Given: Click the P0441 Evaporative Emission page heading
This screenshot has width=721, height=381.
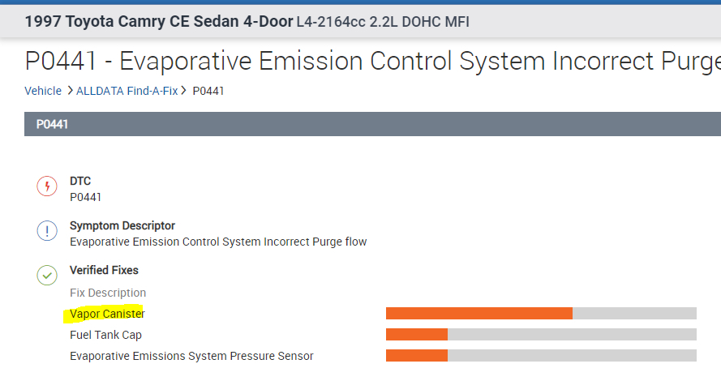Looking at the screenshot, I should (x=372, y=62).
